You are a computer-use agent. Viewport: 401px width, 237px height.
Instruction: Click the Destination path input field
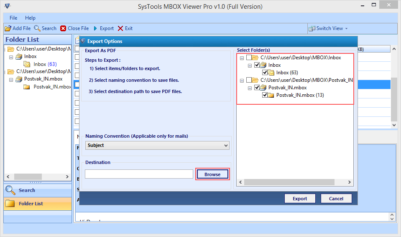pos(139,174)
